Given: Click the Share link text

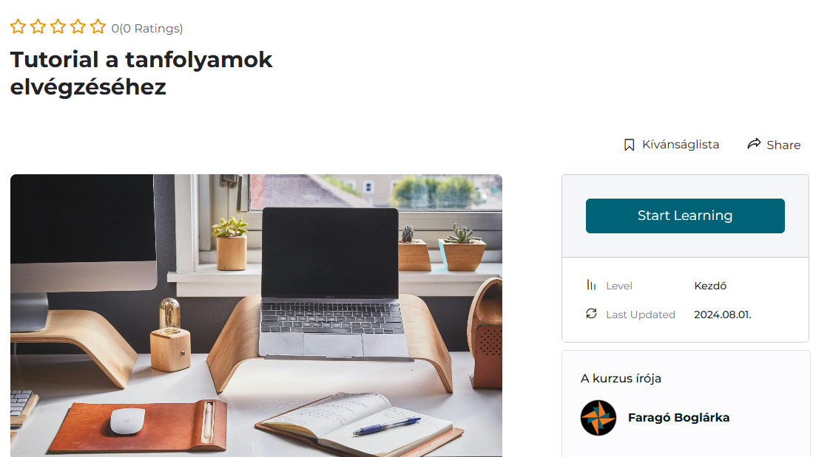Looking at the screenshot, I should [x=783, y=145].
